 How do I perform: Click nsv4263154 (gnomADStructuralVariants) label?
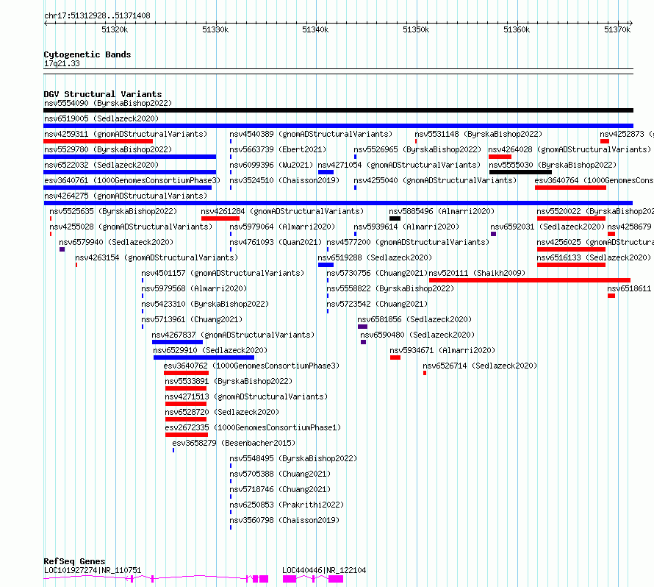click(157, 257)
